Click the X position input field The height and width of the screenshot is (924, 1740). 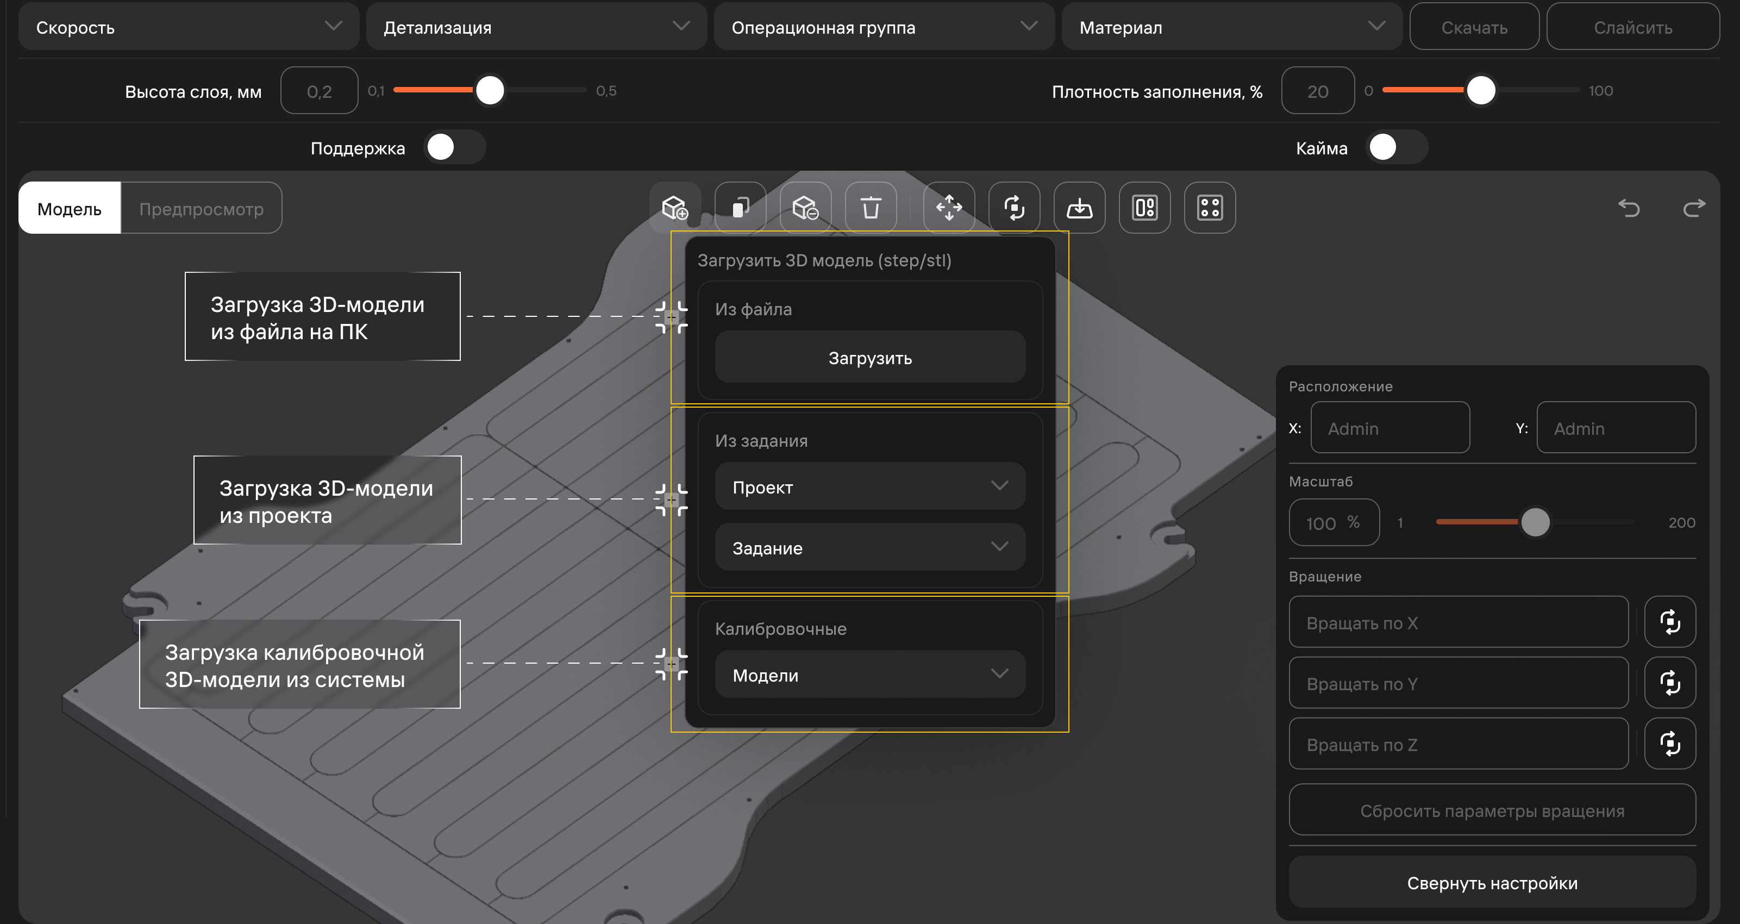[1390, 428]
